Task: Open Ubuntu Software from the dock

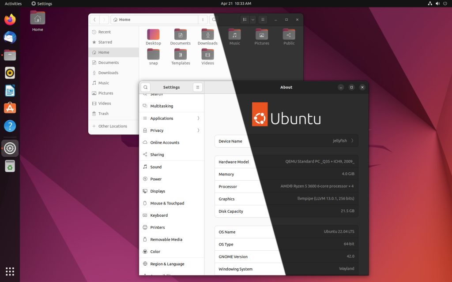Action: click(10, 108)
